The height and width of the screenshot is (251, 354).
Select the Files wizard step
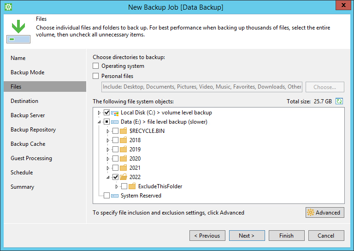point(45,87)
